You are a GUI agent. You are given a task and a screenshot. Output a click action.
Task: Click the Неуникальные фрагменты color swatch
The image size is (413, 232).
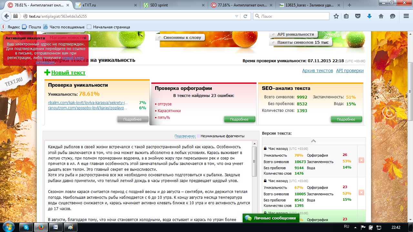(x=198, y=136)
